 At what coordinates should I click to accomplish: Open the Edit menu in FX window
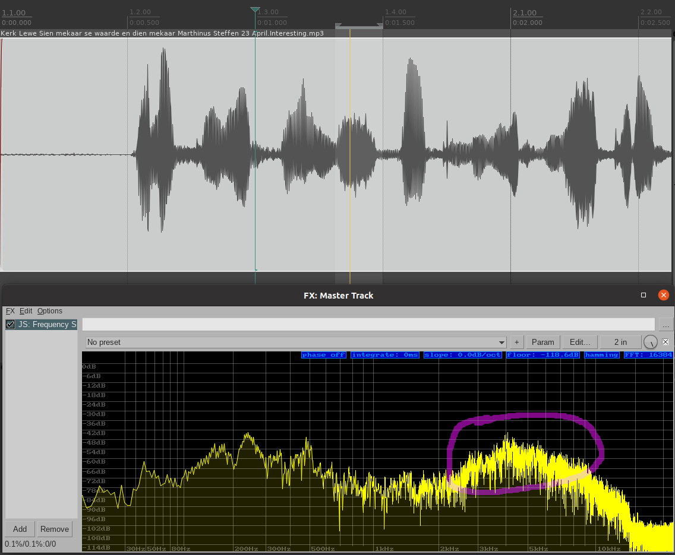[26, 311]
